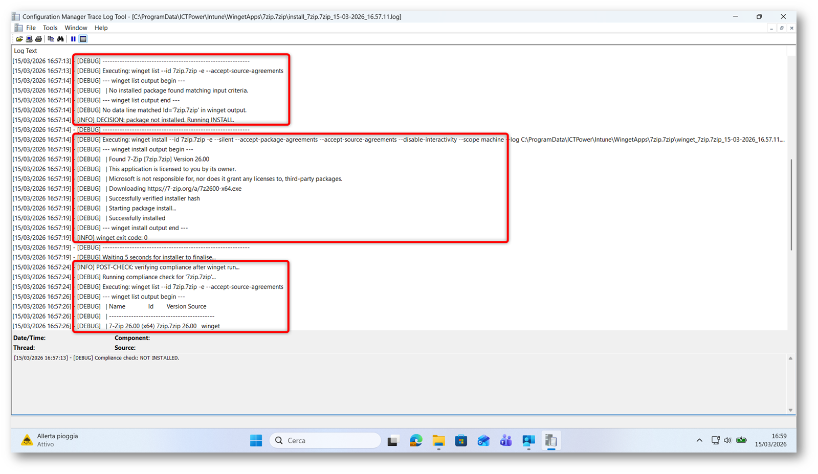Open Find with the binoculars icon
818x474 pixels.
(60, 39)
